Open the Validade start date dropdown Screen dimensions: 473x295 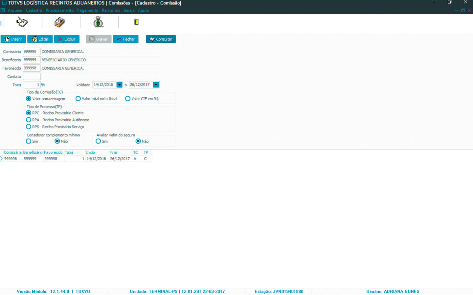click(x=120, y=85)
